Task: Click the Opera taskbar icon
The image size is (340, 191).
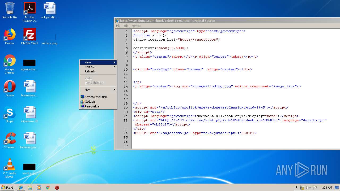Action: click(x=57, y=188)
